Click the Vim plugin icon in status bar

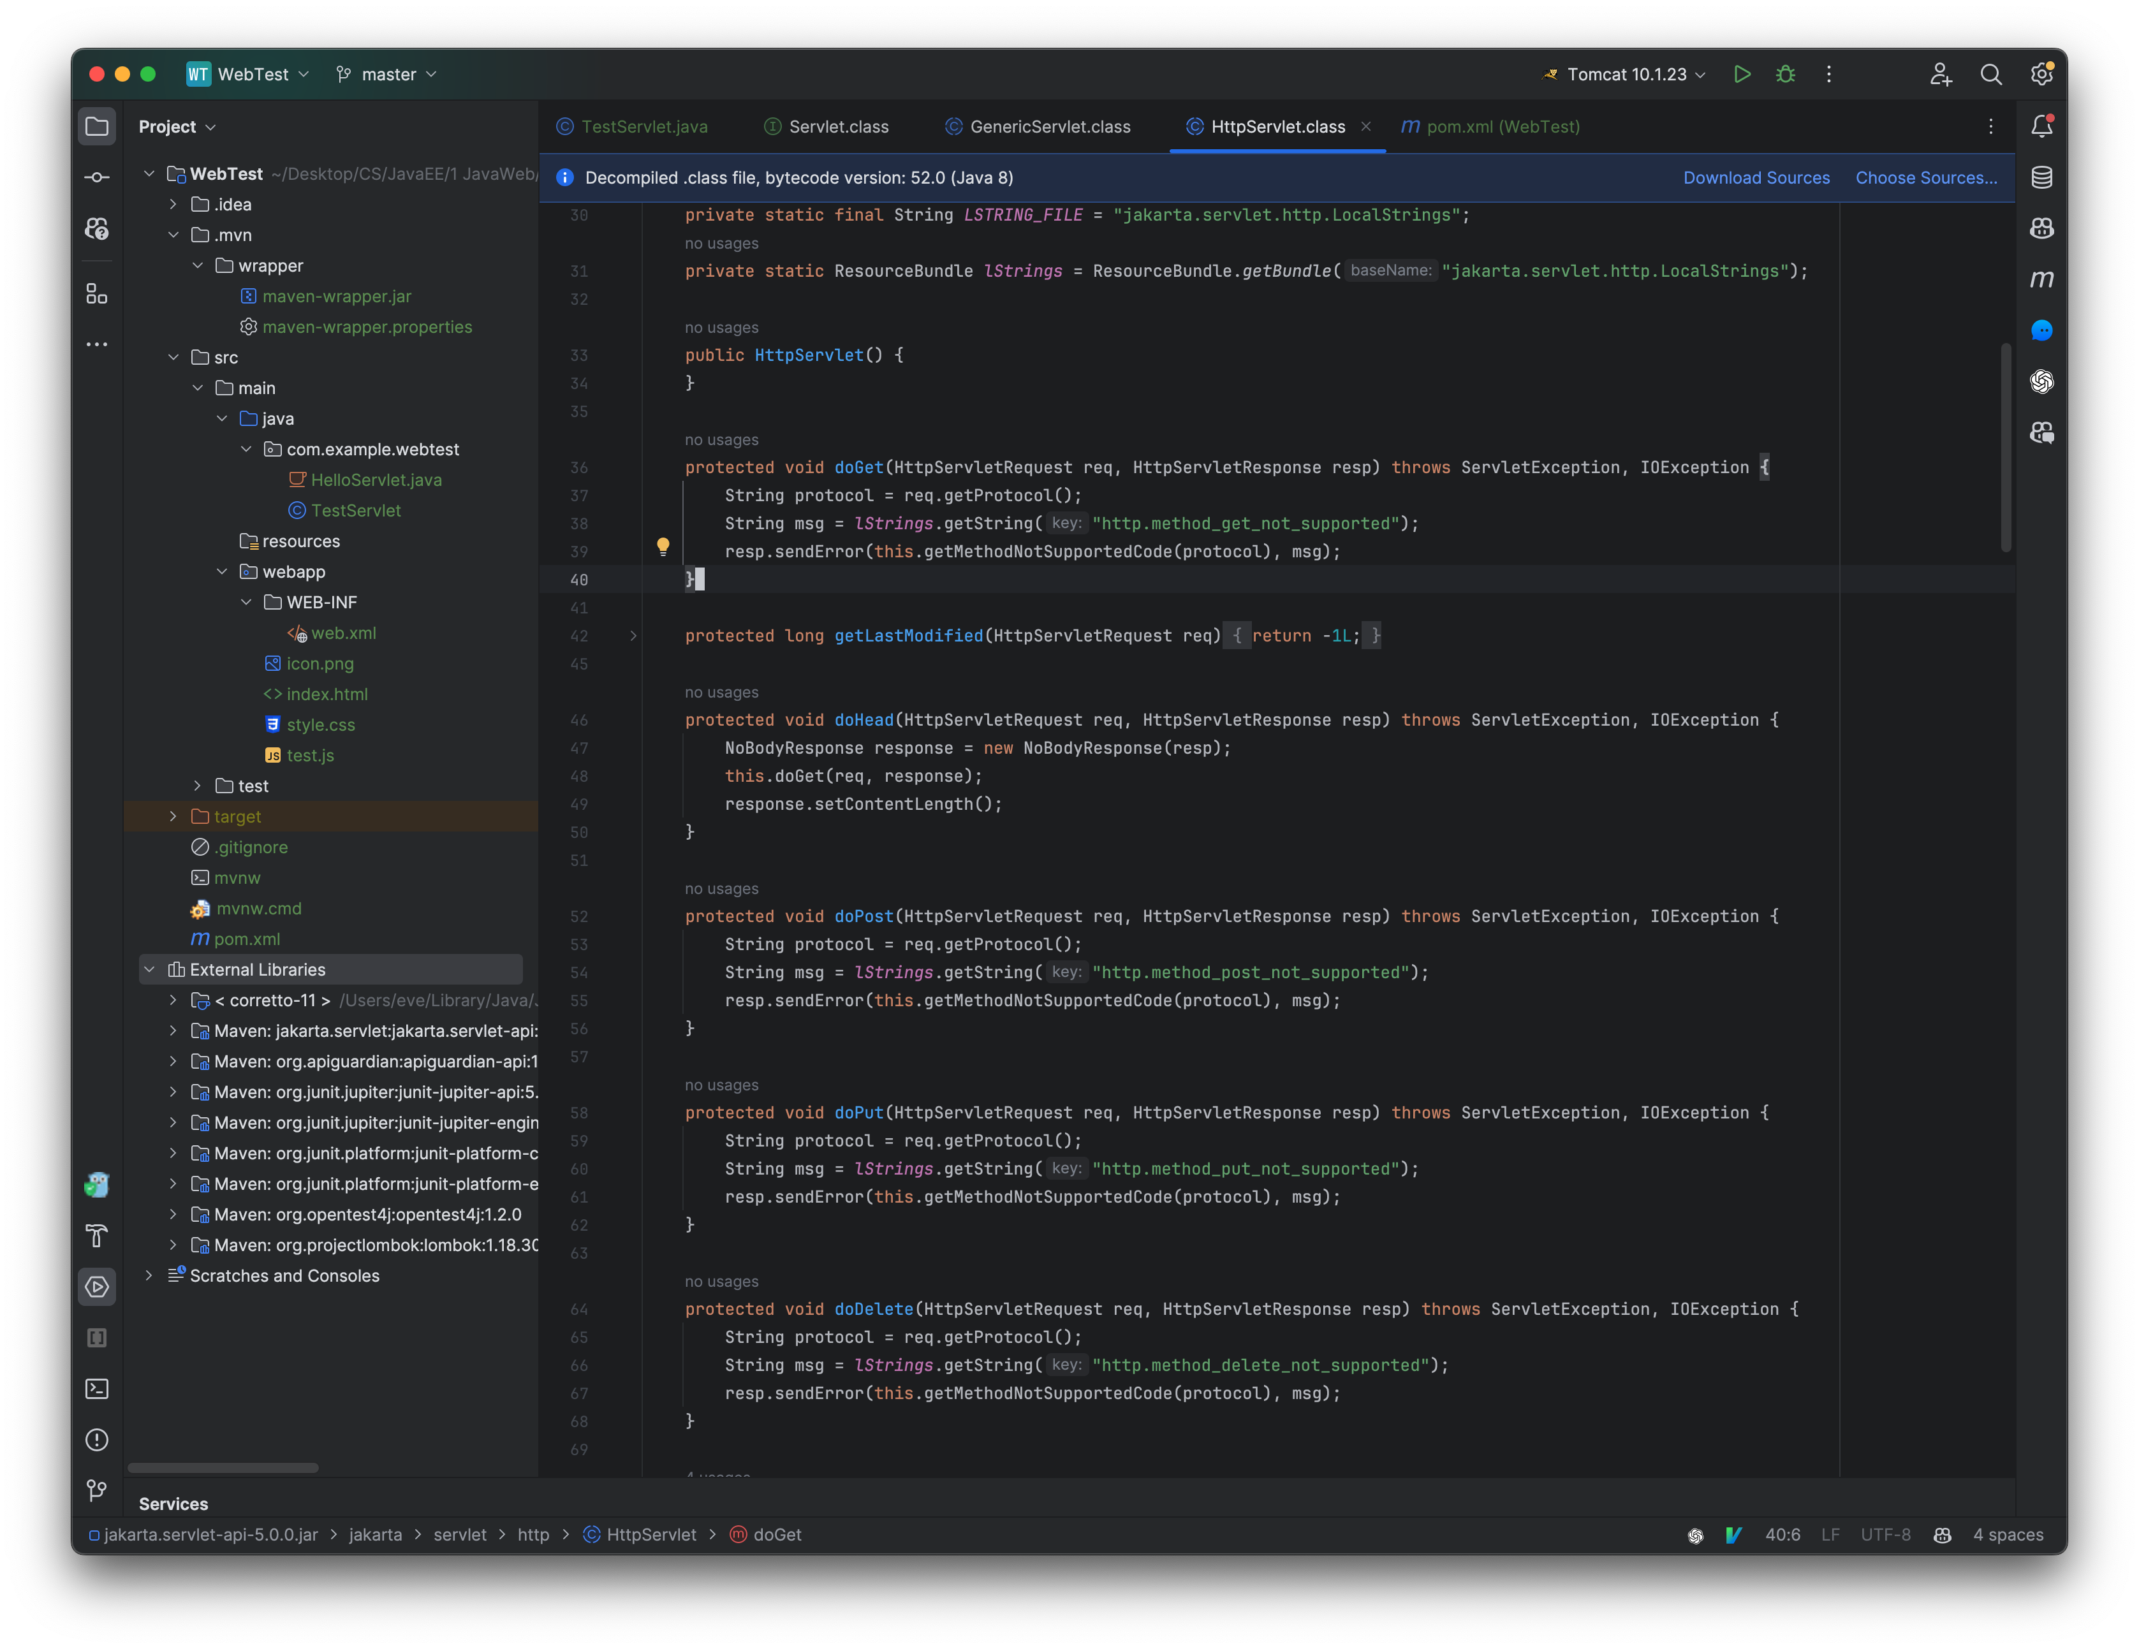click(1733, 1534)
